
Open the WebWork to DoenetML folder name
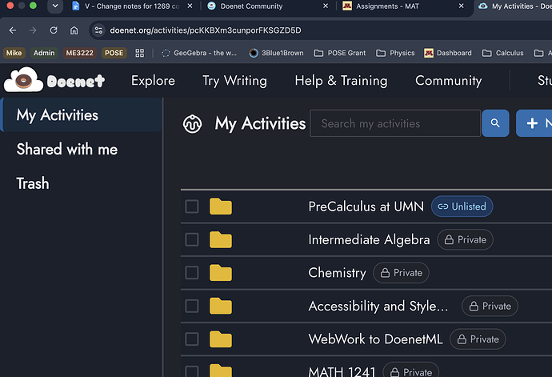pos(375,339)
